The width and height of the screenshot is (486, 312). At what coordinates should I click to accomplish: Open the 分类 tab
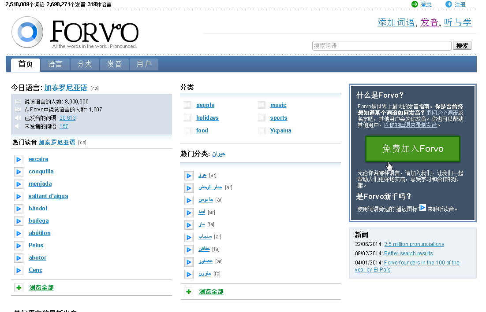click(85, 64)
